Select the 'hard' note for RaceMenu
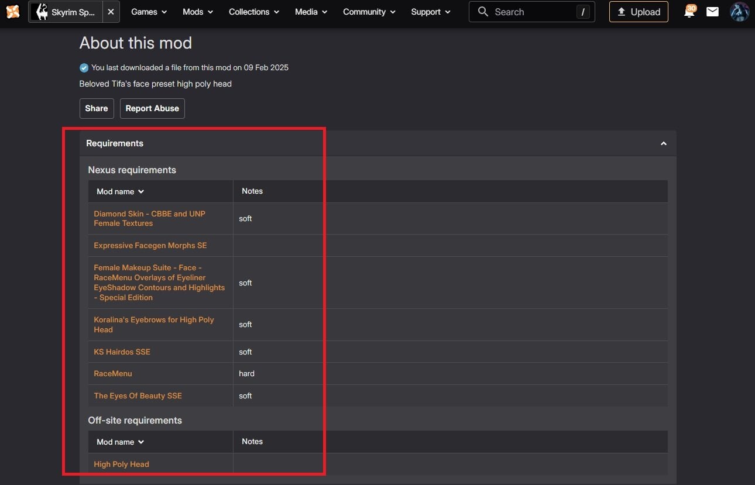Image resolution: width=755 pixels, height=485 pixels. 246,373
